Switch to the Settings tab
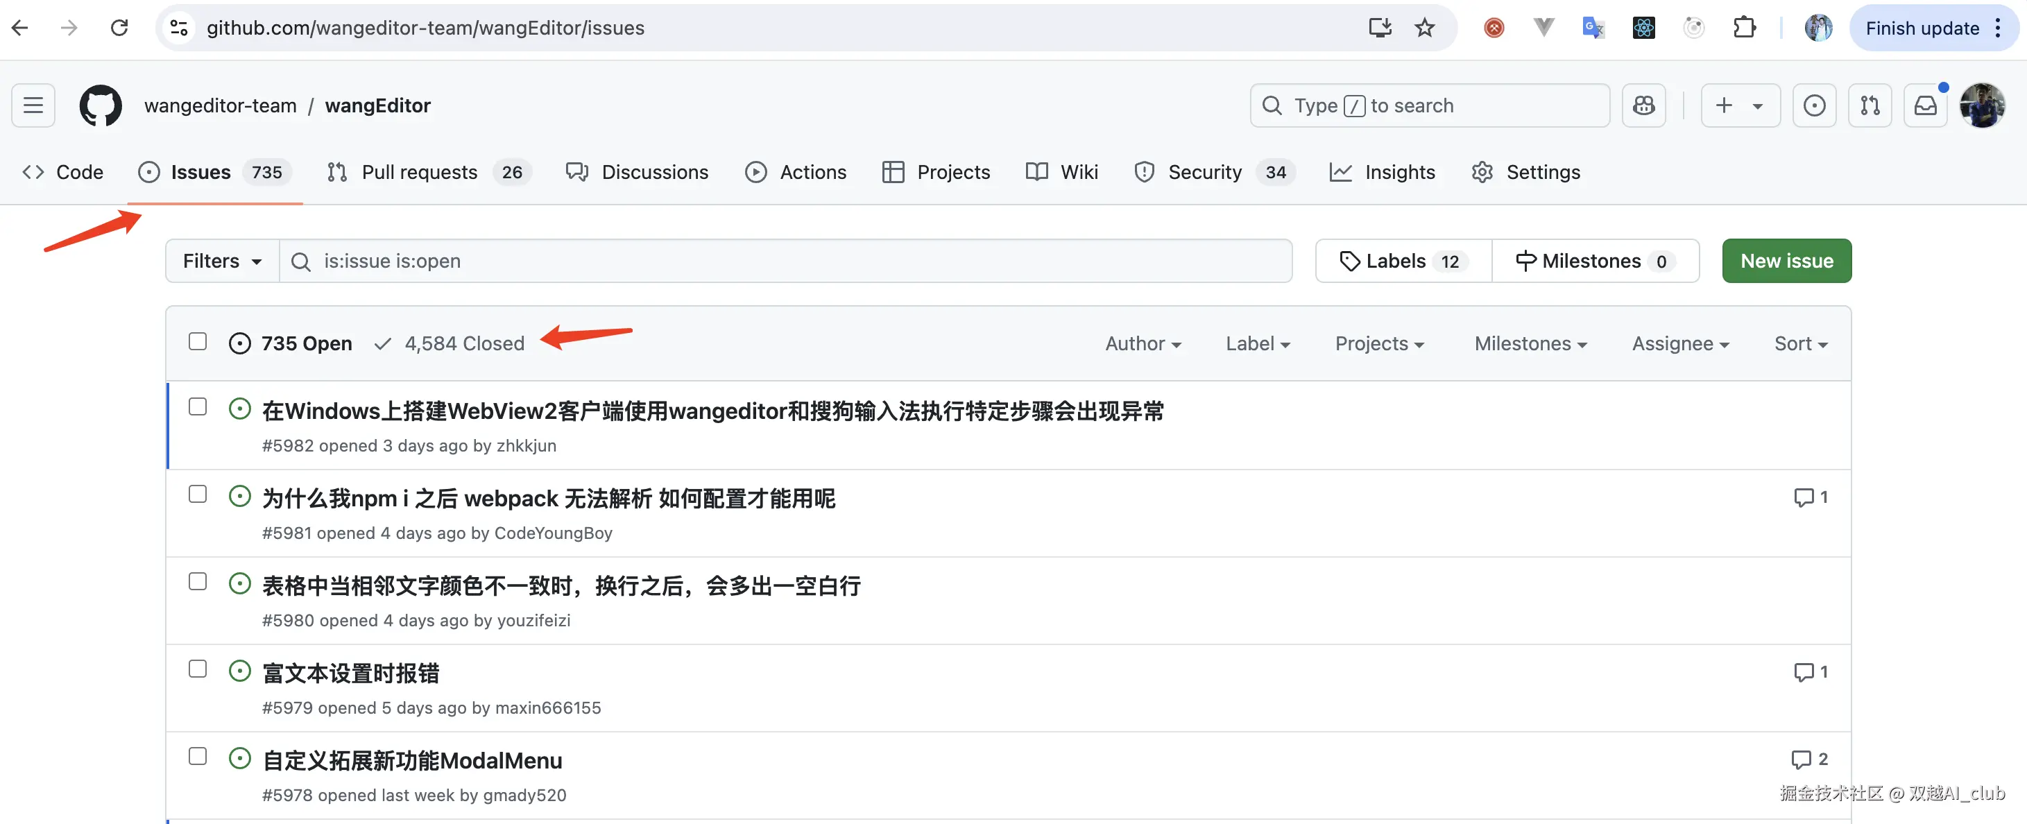2027x824 pixels. click(1525, 172)
